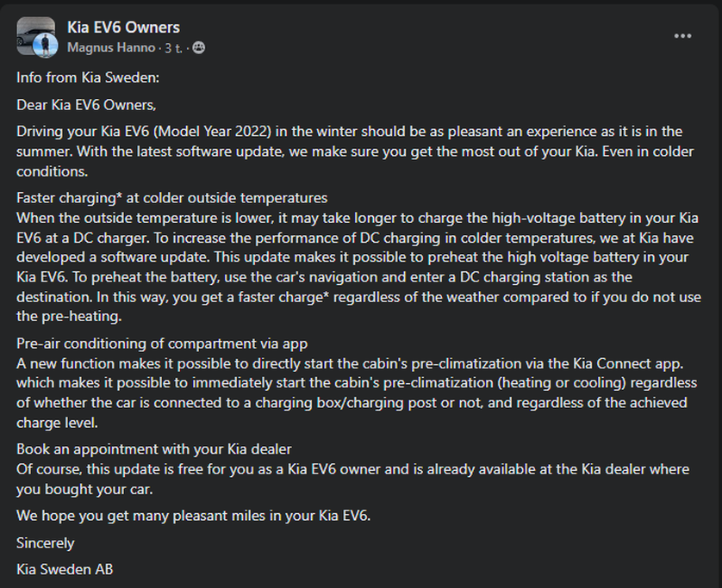722x588 pixels.
Task: Click the 'We hope you get many pleasant miles' line
Action: tap(193, 516)
